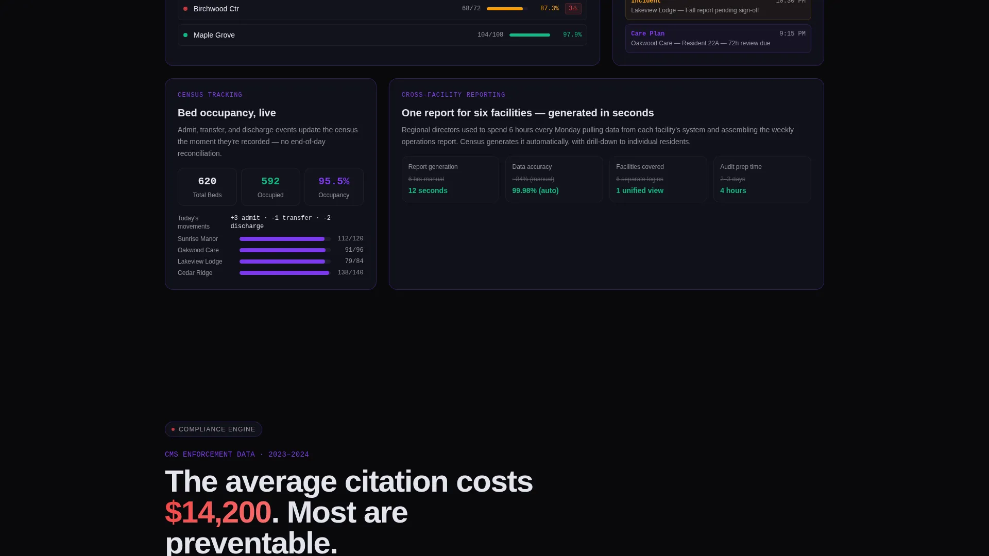Open the Facilities covered comparison card
Screen dimensions: 989x556
pos(658,179)
